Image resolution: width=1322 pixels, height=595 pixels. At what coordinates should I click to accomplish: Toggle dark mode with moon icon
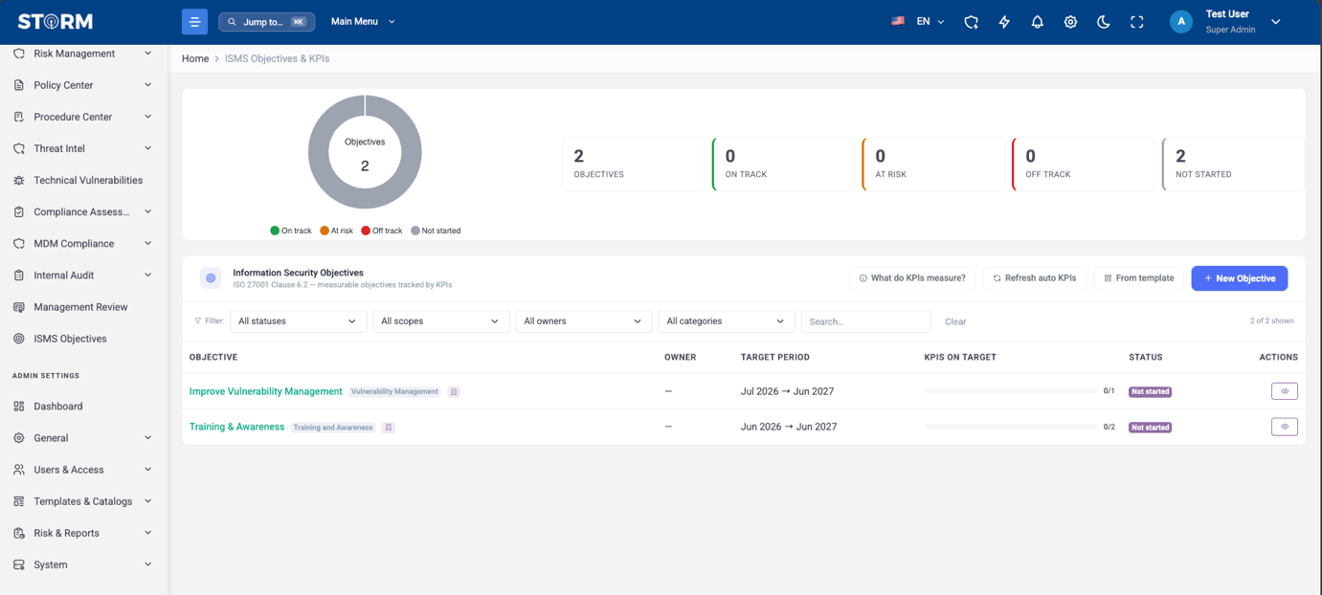pyautogui.click(x=1104, y=22)
